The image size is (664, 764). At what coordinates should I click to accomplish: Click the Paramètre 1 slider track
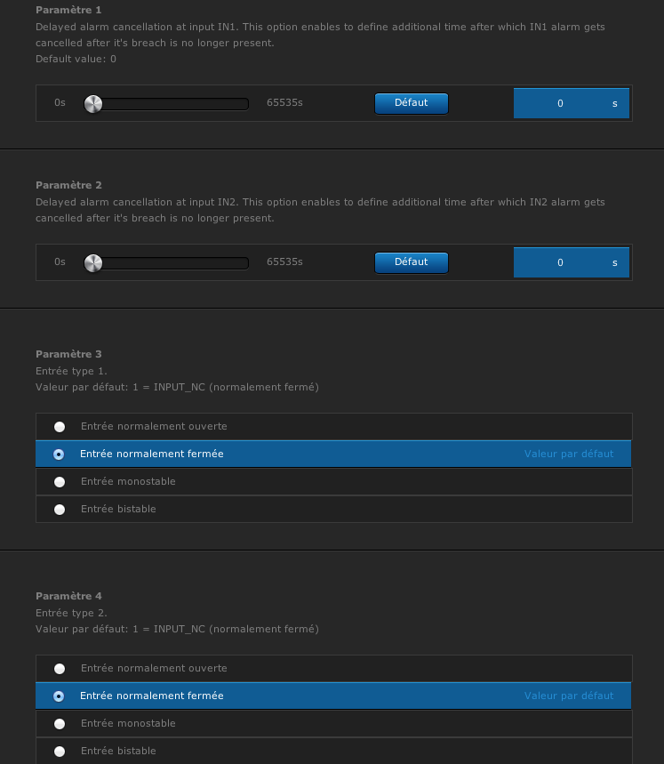coord(167,104)
